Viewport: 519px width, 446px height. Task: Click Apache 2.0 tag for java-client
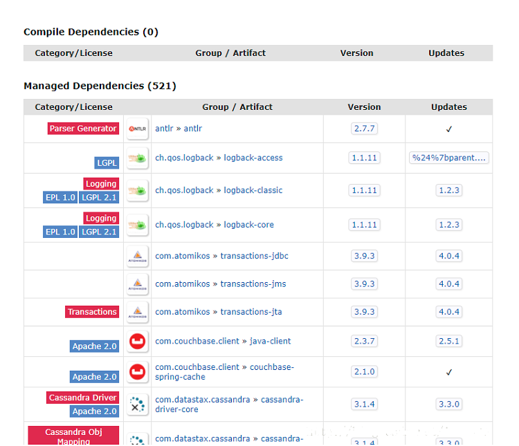click(94, 346)
